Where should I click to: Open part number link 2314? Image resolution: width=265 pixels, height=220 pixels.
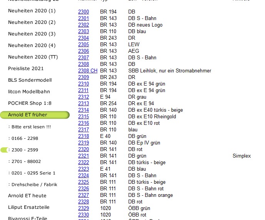coord(84,110)
